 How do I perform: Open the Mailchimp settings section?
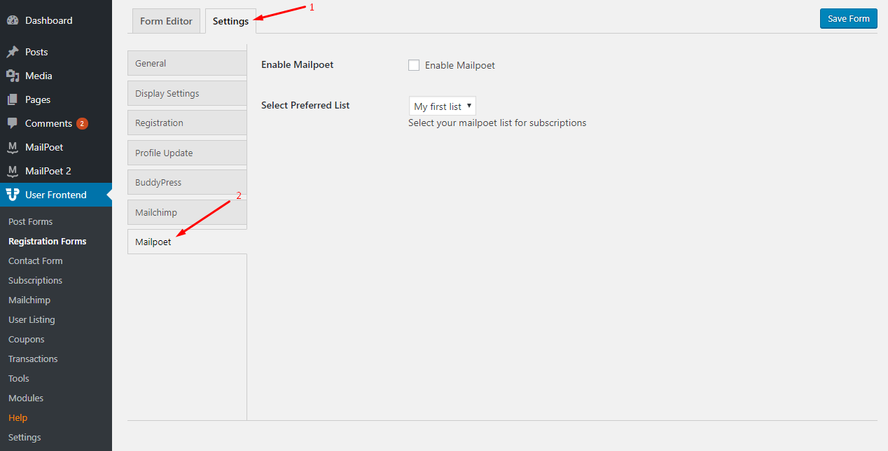[187, 212]
